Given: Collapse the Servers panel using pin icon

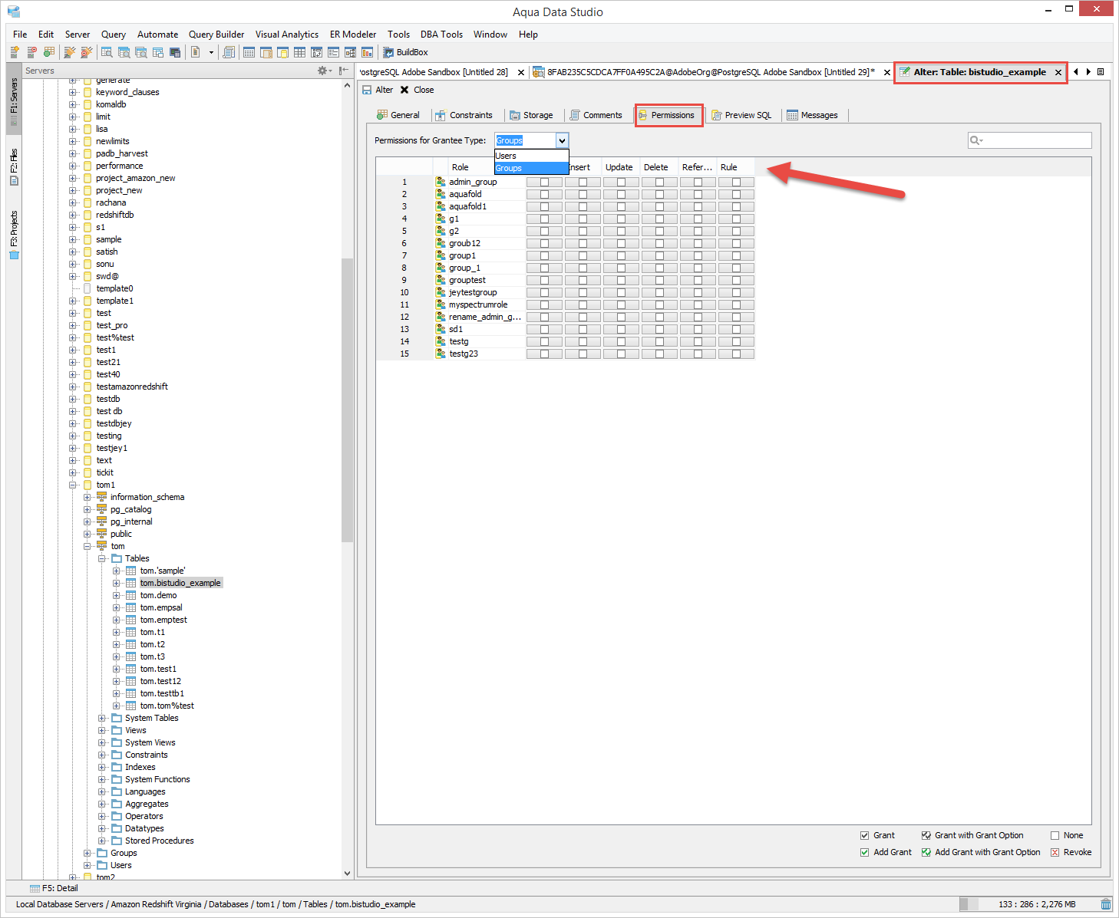Looking at the screenshot, I should tap(344, 71).
